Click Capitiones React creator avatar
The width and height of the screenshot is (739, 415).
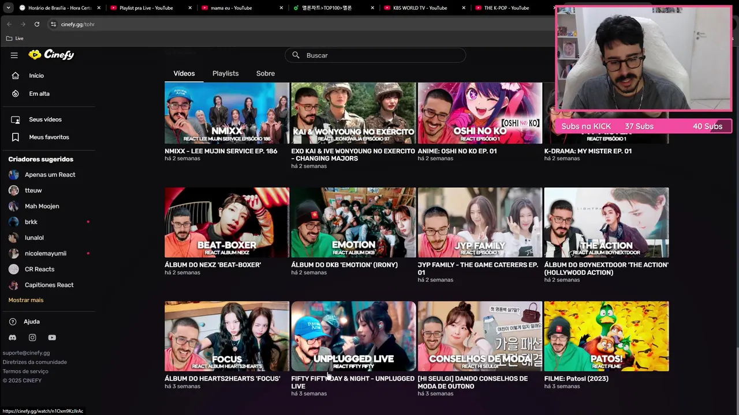pyautogui.click(x=14, y=285)
